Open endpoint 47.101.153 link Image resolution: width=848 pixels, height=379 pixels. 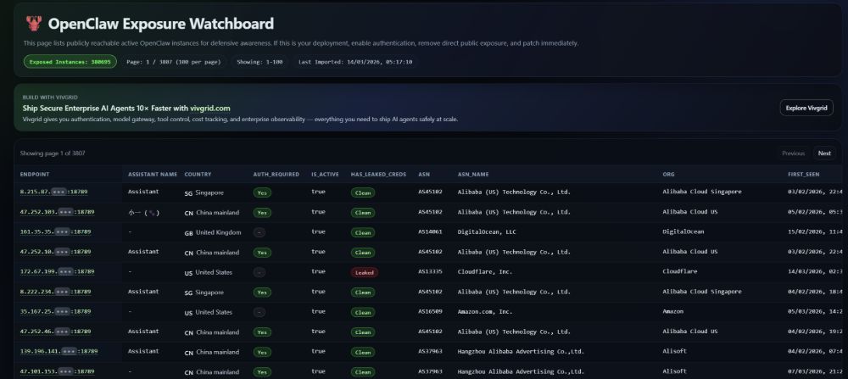(x=57, y=371)
